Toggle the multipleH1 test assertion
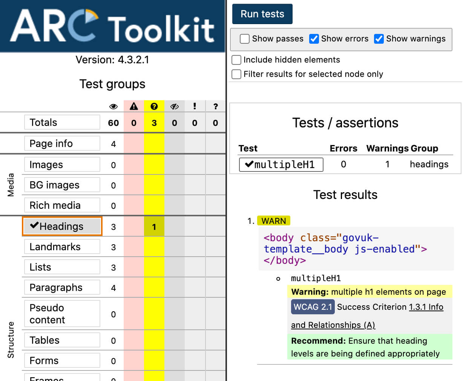This screenshot has width=463, height=381. click(x=281, y=165)
